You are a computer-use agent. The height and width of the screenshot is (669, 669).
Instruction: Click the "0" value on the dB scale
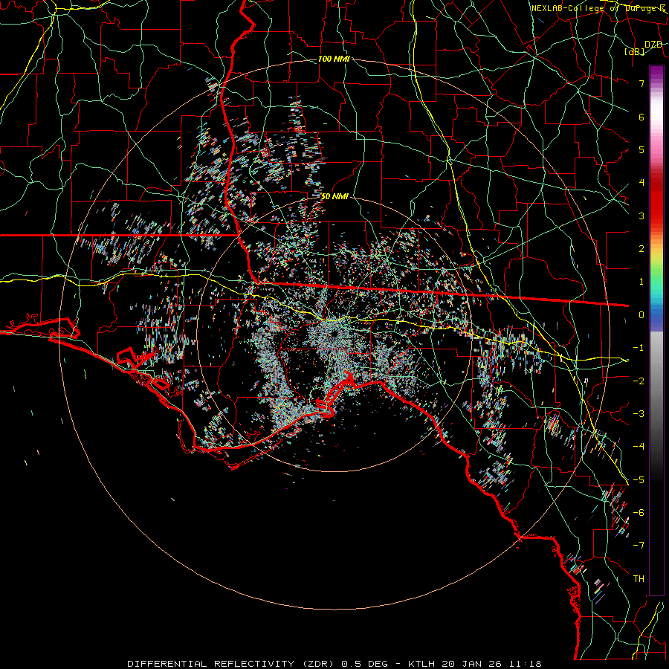coord(641,315)
